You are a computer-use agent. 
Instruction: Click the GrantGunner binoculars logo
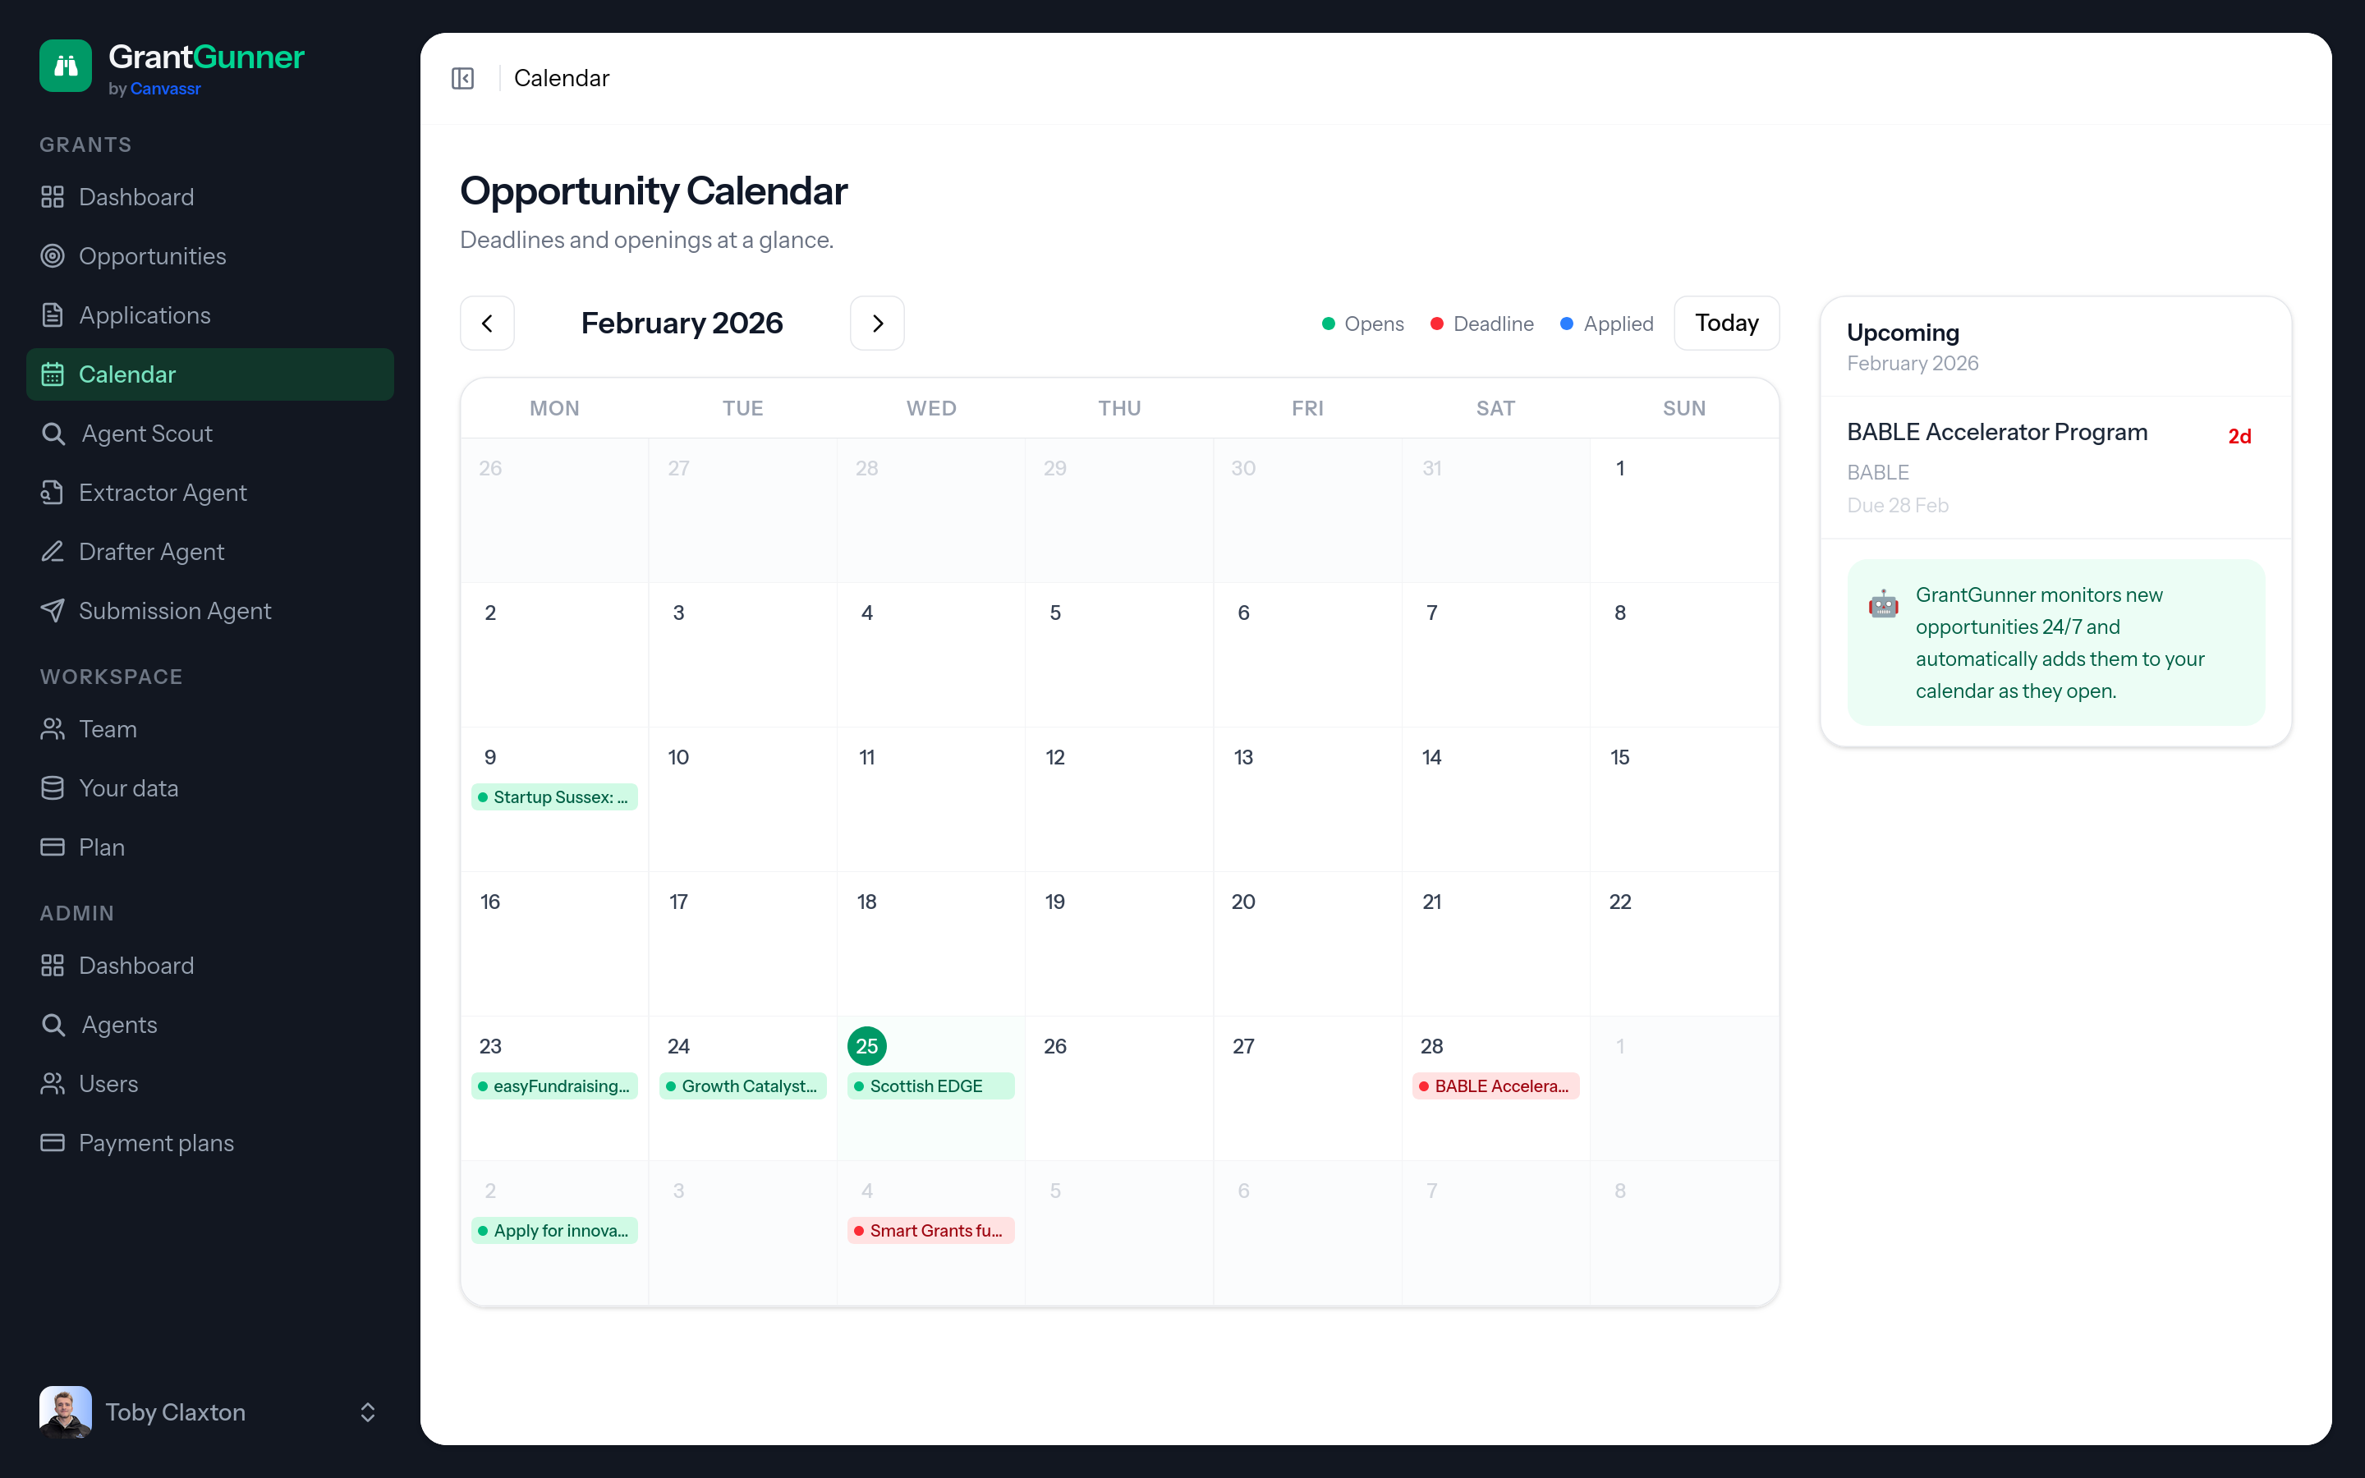pyautogui.click(x=66, y=66)
